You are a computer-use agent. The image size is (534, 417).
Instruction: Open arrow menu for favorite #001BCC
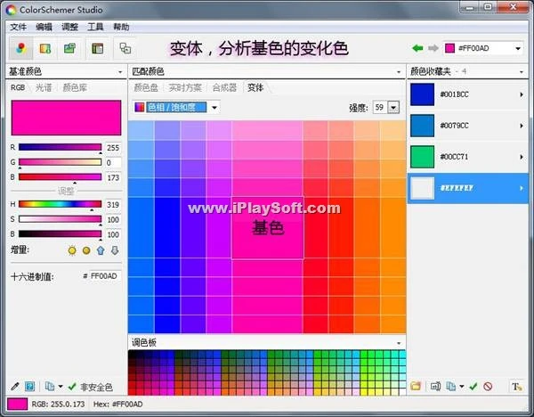[x=522, y=94]
